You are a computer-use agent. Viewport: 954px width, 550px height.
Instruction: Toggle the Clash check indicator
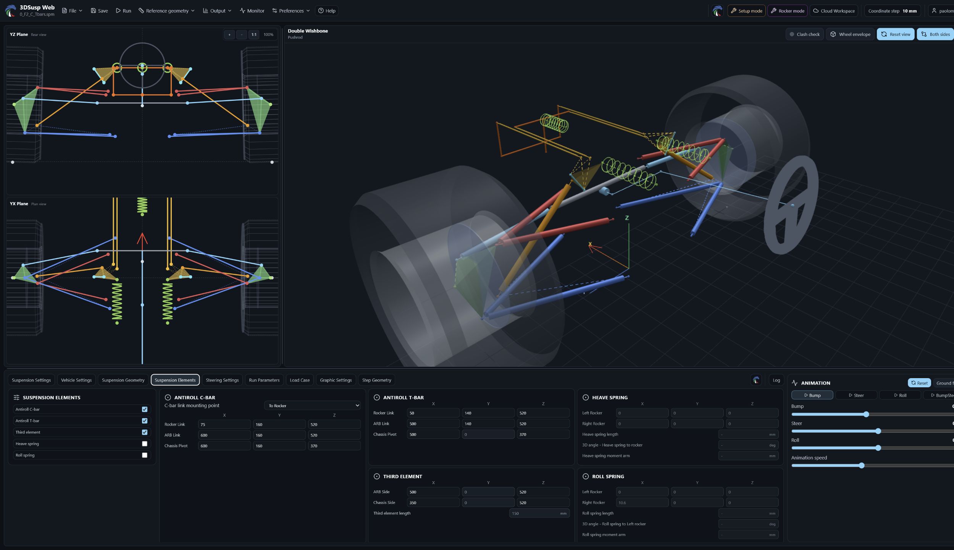click(804, 34)
